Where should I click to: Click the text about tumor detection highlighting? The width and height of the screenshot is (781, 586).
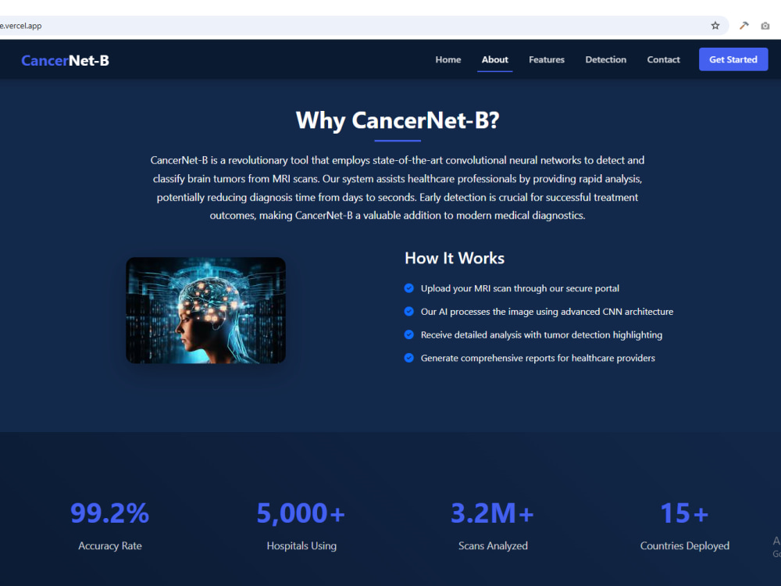pos(541,335)
